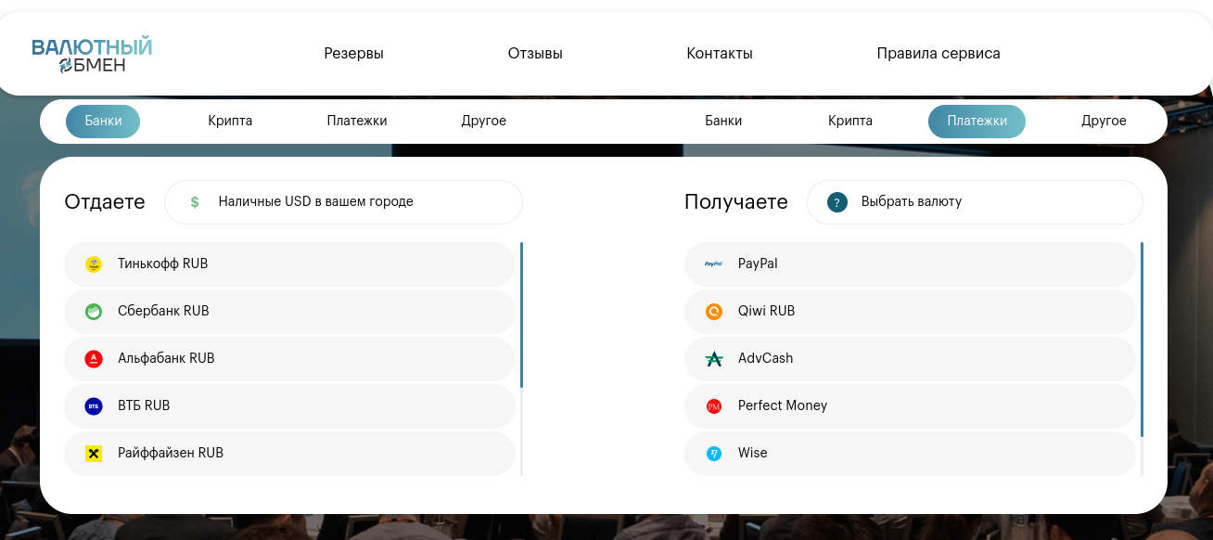Click the Perfect Money PM icon
The width and height of the screenshot is (1213, 540).
[x=713, y=405]
